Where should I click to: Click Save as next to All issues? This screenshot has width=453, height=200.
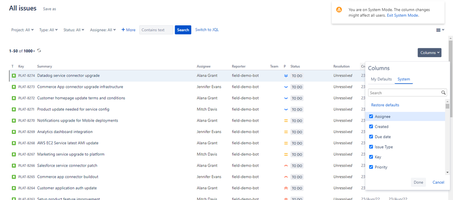[49, 9]
